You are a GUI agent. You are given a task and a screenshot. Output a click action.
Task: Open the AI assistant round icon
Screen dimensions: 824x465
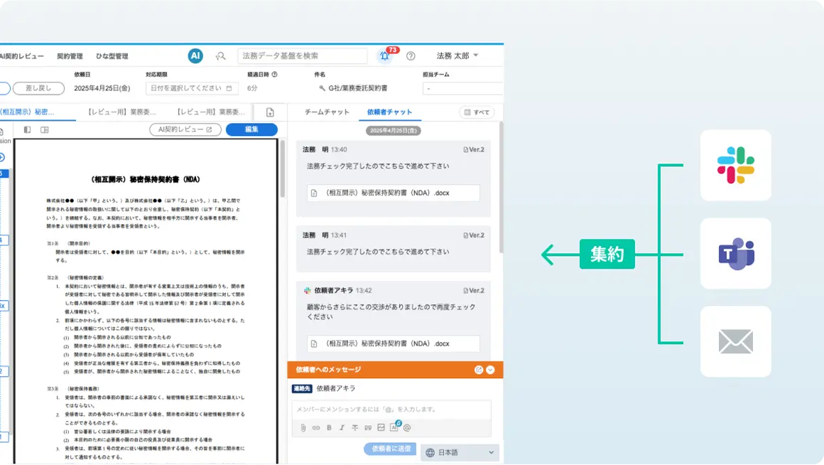click(195, 55)
